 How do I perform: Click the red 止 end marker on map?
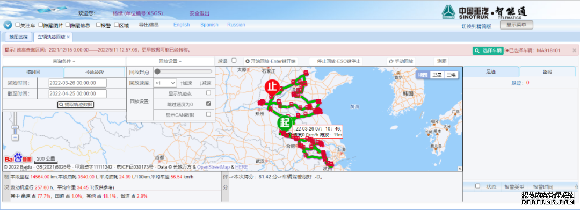(x=272, y=87)
